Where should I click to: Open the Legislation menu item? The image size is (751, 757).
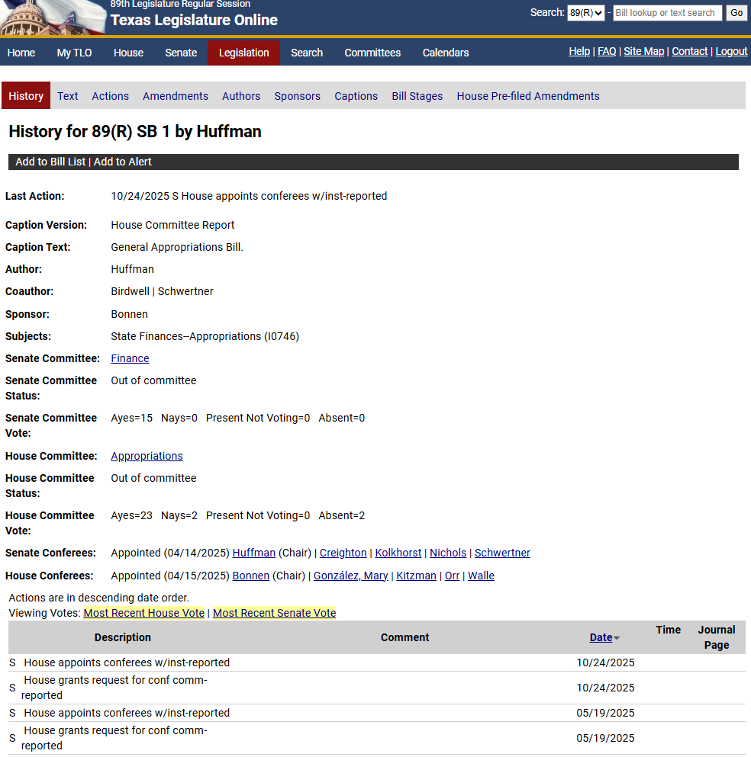(x=243, y=53)
